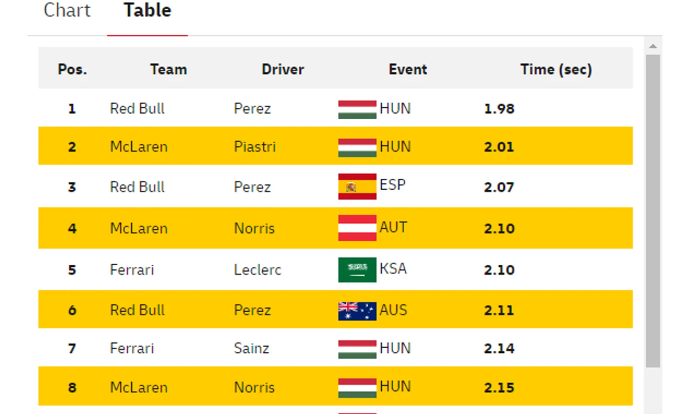Click the Spain flag icon
The width and height of the screenshot is (673, 414).
click(357, 187)
